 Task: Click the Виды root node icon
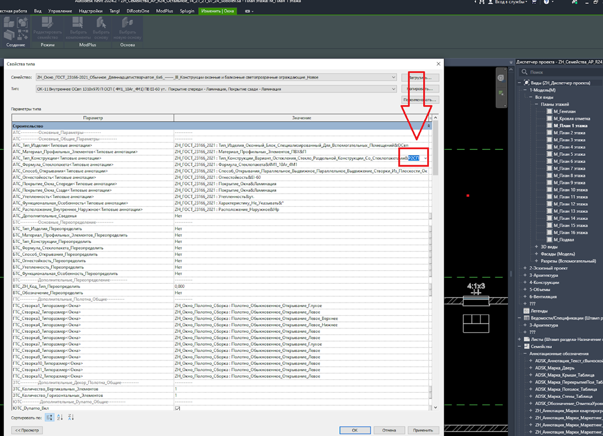527,83
